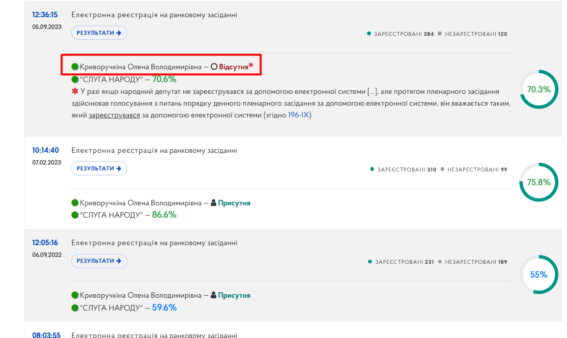Click the 75.8% circular progress indicator
The image size is (567, 338).
539,182
